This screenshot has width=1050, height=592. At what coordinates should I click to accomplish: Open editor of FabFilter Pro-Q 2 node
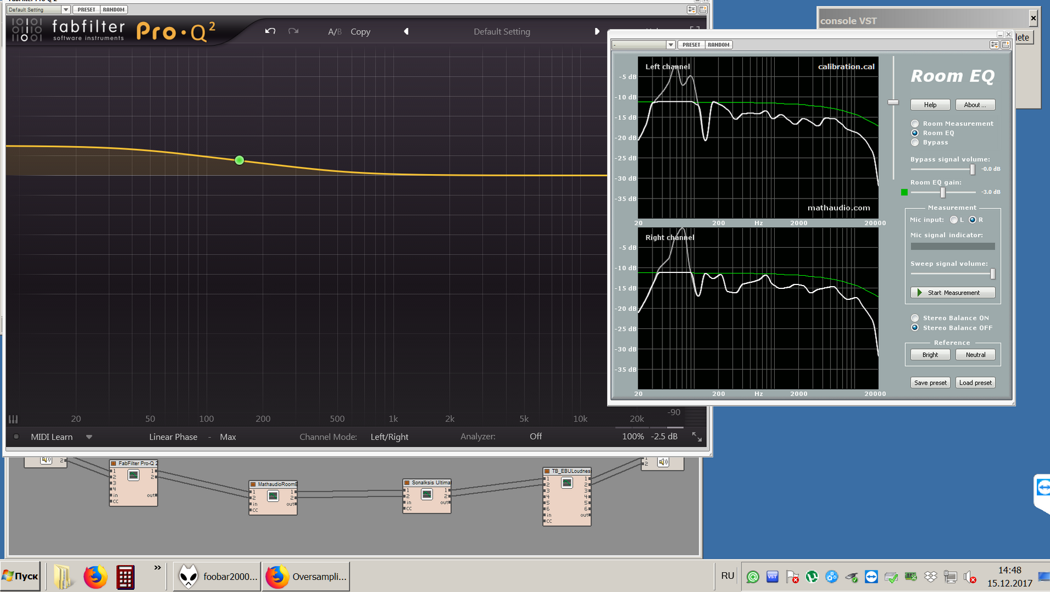[133, 475]
